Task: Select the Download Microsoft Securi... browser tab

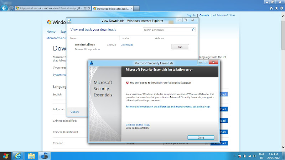Action: pyautogui.click(x=113, y=9)
